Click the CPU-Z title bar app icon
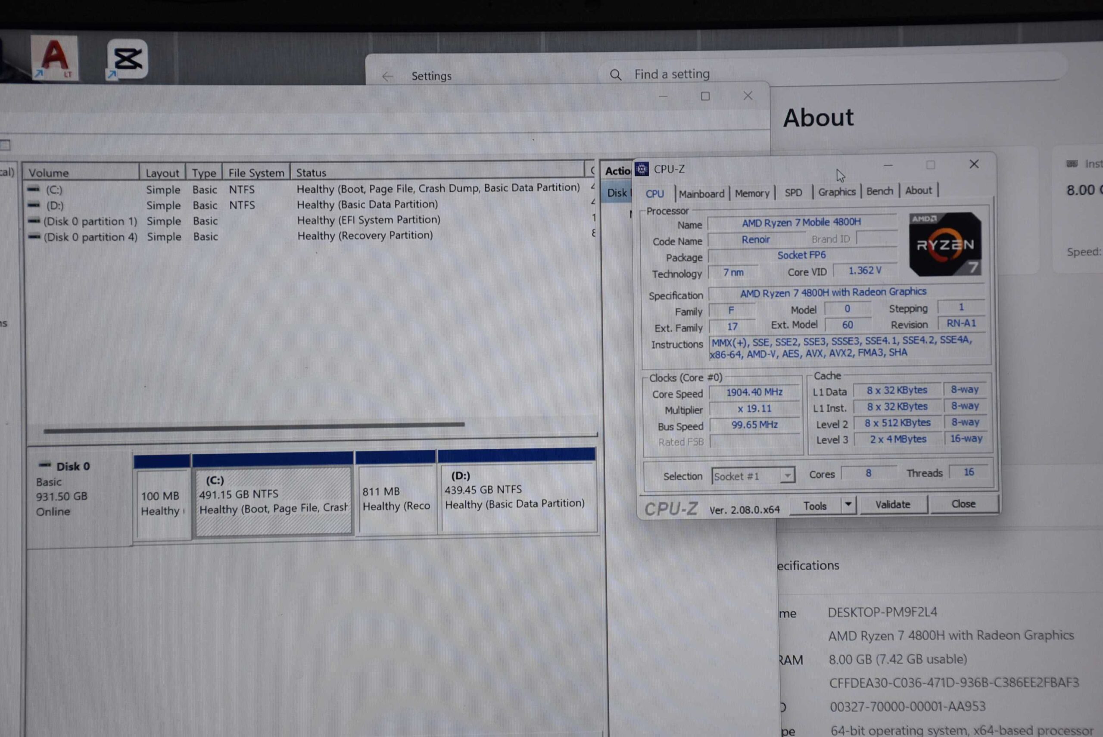The height and width of the screenshot is (737, 1103). (x=642, y=169)
